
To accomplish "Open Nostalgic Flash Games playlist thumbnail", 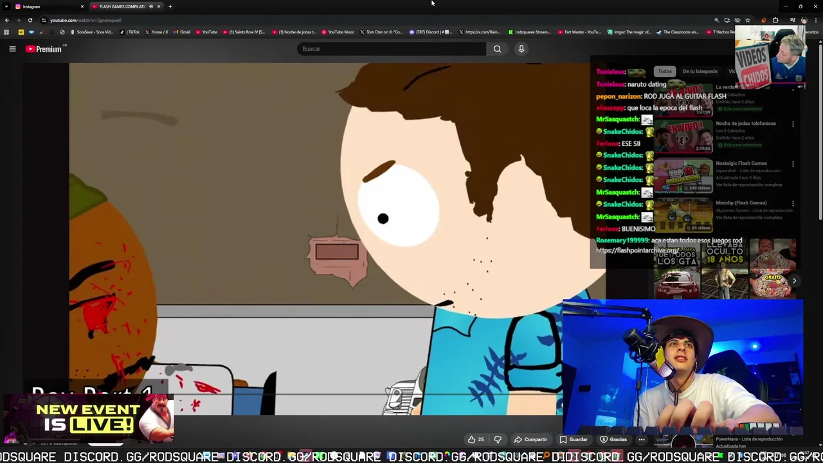I will point(683,176).
